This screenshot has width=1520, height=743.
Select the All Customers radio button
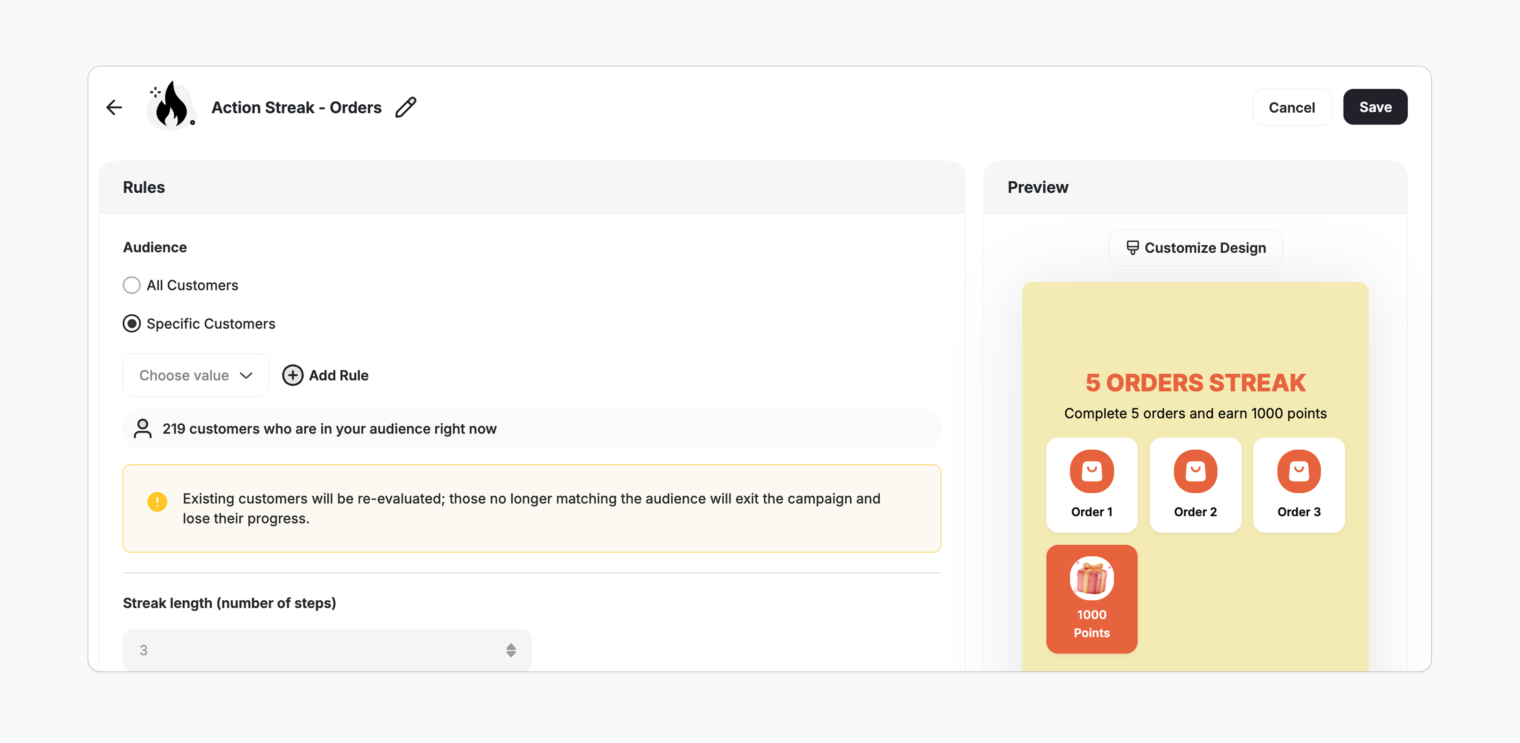pyautogui.click(x=132, y=285)
